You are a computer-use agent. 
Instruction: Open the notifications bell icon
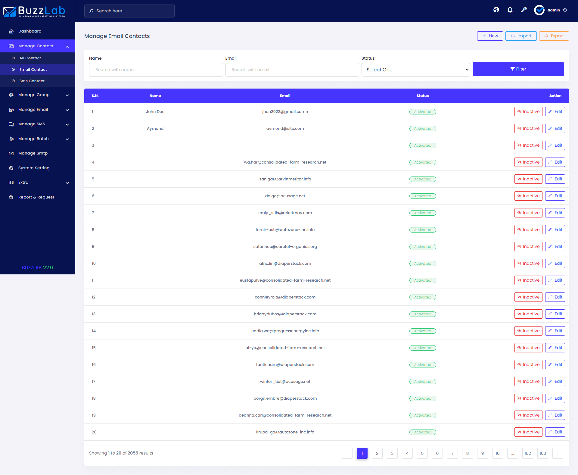tap(510, 10)
